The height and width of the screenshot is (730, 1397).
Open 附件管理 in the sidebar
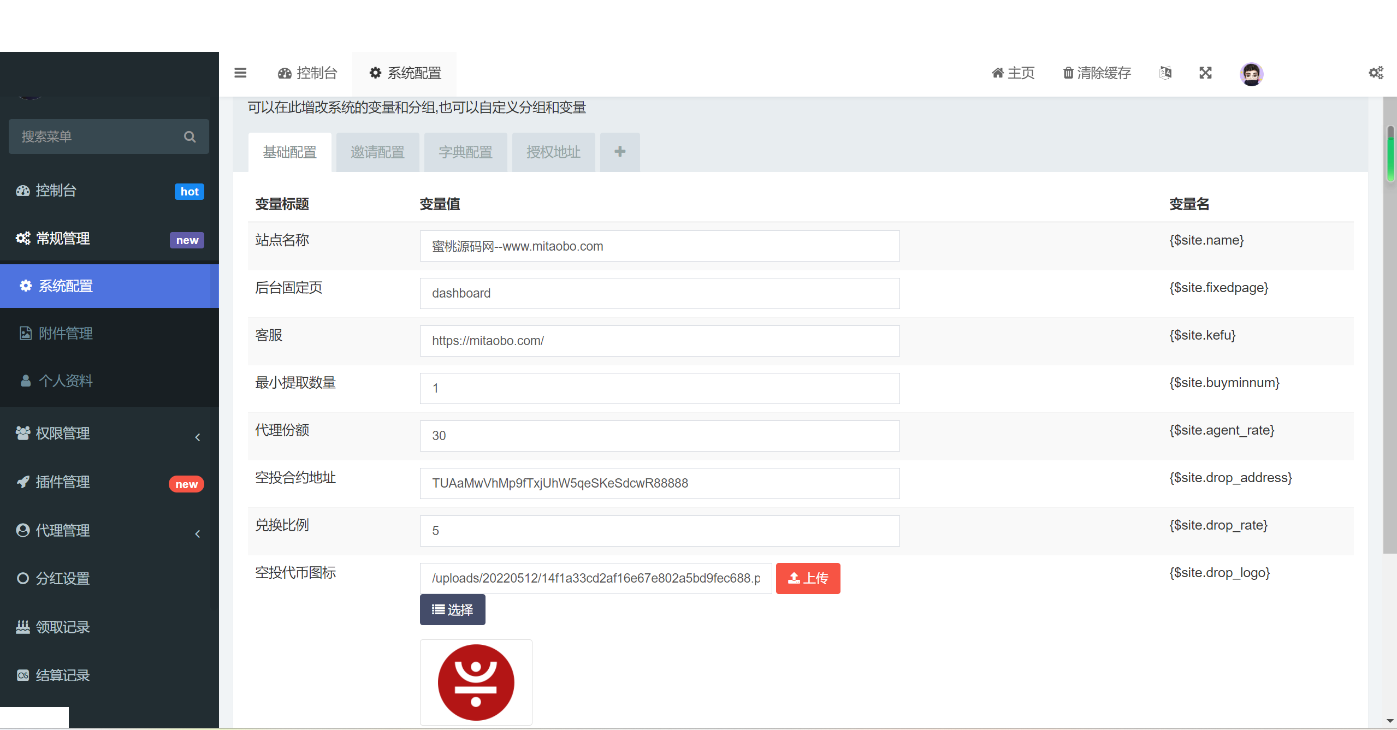[x=109, y=333]
